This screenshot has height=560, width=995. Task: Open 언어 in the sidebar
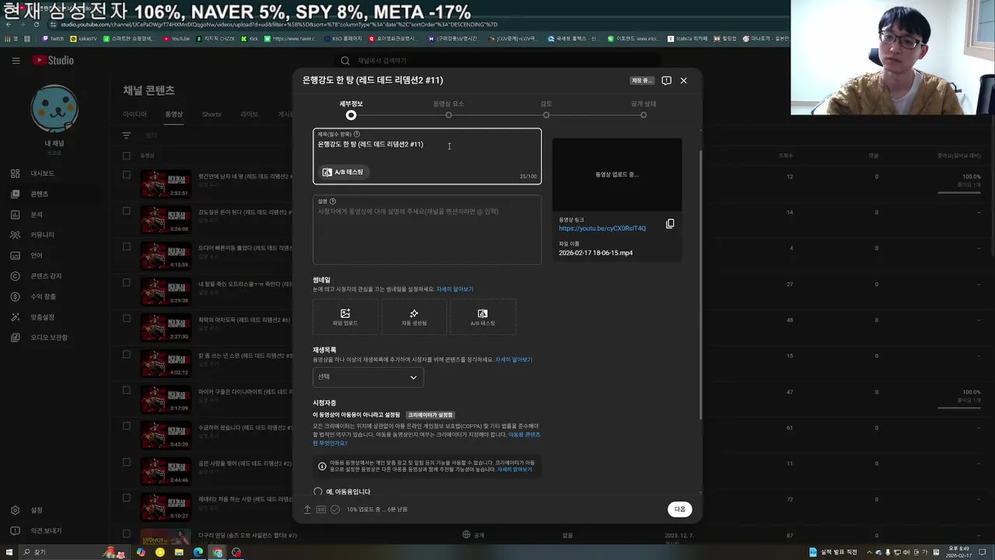click(37, 256)
